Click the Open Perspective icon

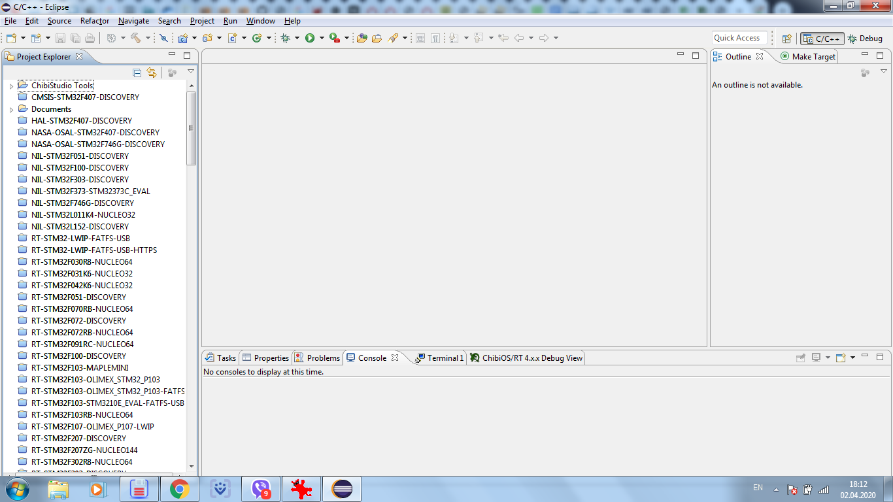(787, 39)
